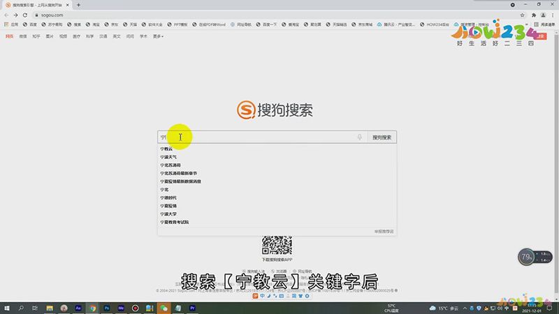
Task: Open the weather widget showing 15°C
Action: (444, 308)
